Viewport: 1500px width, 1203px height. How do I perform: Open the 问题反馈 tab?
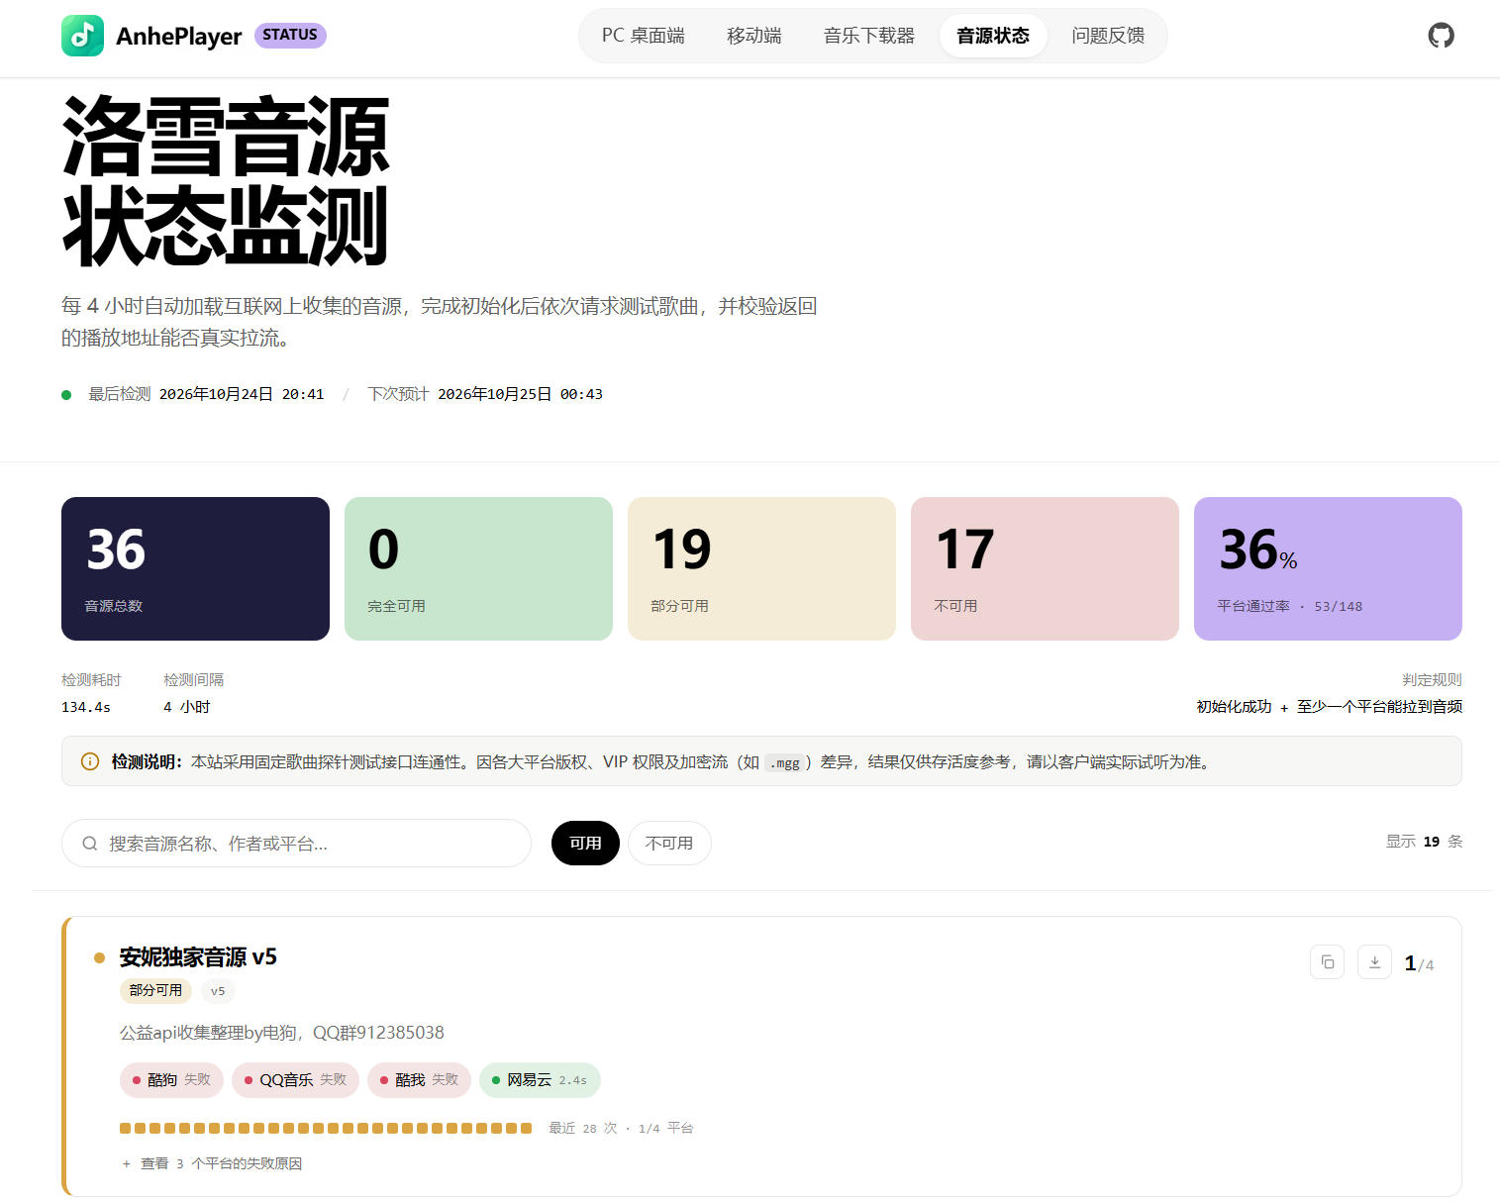pos(1108,36)
